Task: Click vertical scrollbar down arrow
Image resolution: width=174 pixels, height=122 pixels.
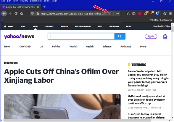Action: pyautogui.click(x=172, y=117)
